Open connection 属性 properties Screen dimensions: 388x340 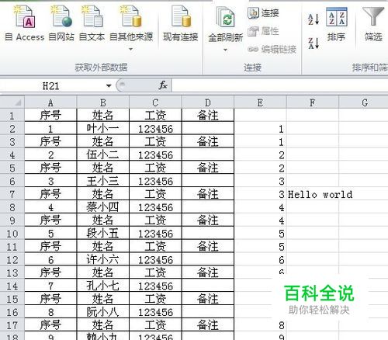click(263, 31)
